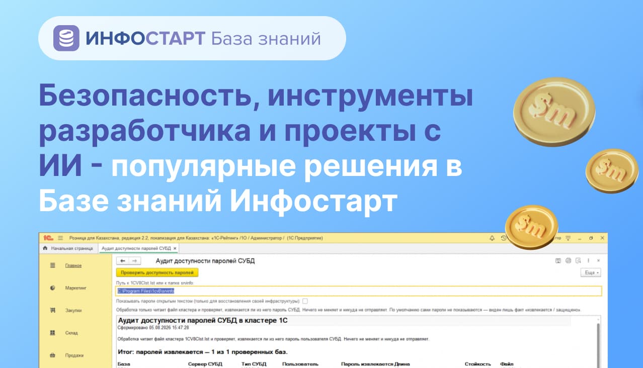Save the report with the diskette icon
Image resolution: width=643 pixels, height=368 pixels.
pyautogui.click(x=557, y=261)
